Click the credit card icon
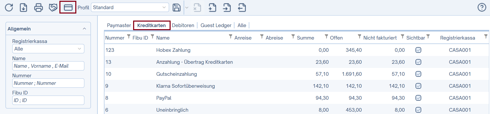This screenshot has width=490, height=114. pos(68,8)
